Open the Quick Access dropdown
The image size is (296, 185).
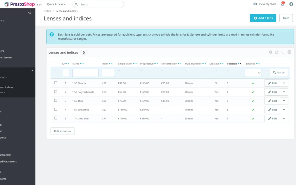[56, 4]
